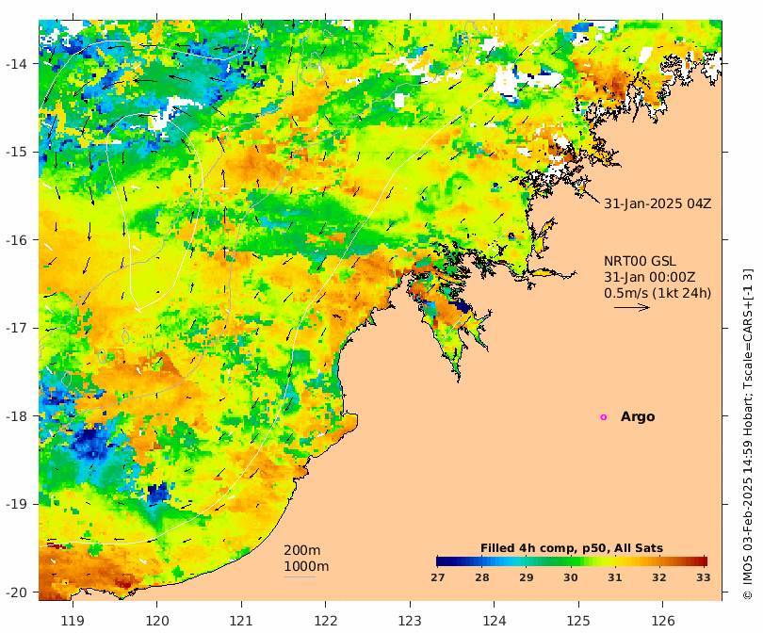Click the longitude axis label '122'
This screenshot has width=763, height=633.
pos(326,621)
